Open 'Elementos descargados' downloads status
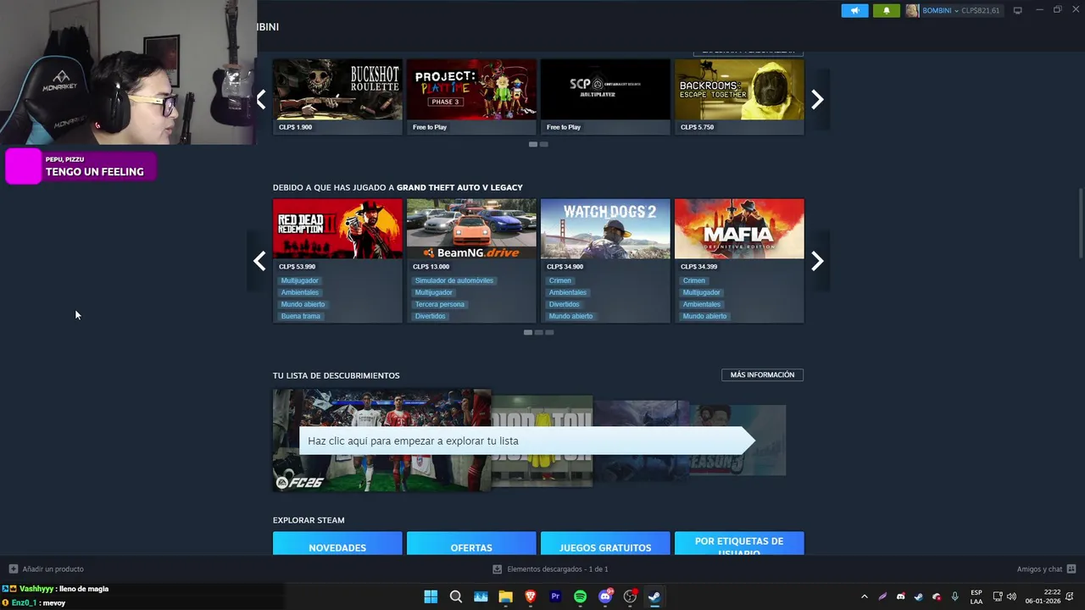This screenshot has height=610, width=1085. pyautogui.click(x=550, y=568)
